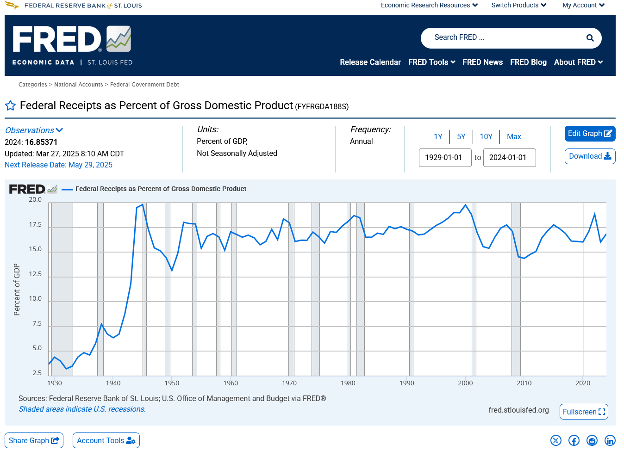Screen dimensions: 624x457
Task: Share on LinkedIn icon
Action: tap(610, 440)
